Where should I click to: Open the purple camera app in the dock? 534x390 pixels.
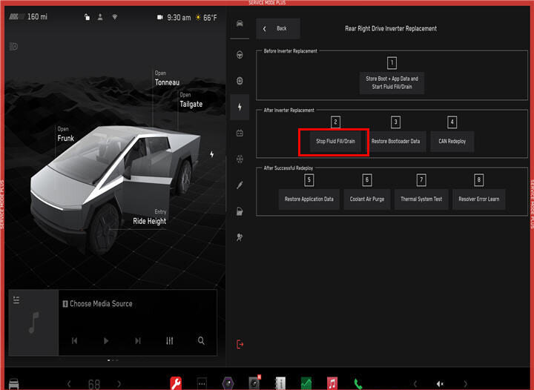click(228, 383)
